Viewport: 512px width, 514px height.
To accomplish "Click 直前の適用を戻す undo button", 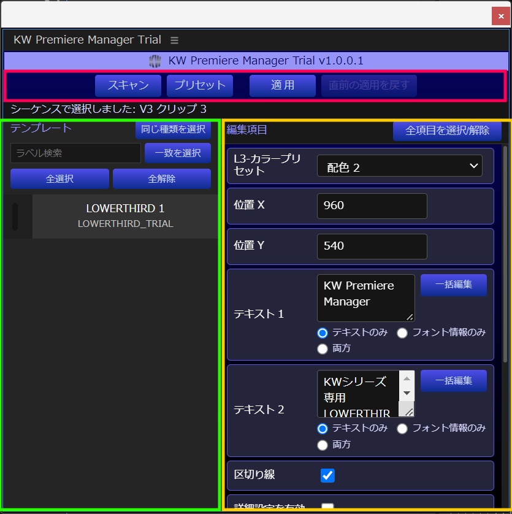I will tap(369, 85).
